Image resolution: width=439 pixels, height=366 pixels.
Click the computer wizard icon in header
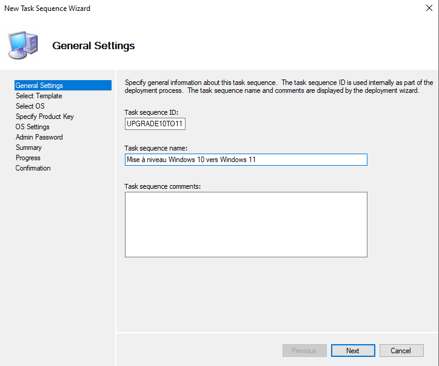tap(22, 44)
